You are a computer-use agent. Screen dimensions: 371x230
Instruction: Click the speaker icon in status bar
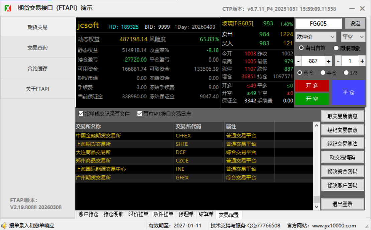point(4,226)
